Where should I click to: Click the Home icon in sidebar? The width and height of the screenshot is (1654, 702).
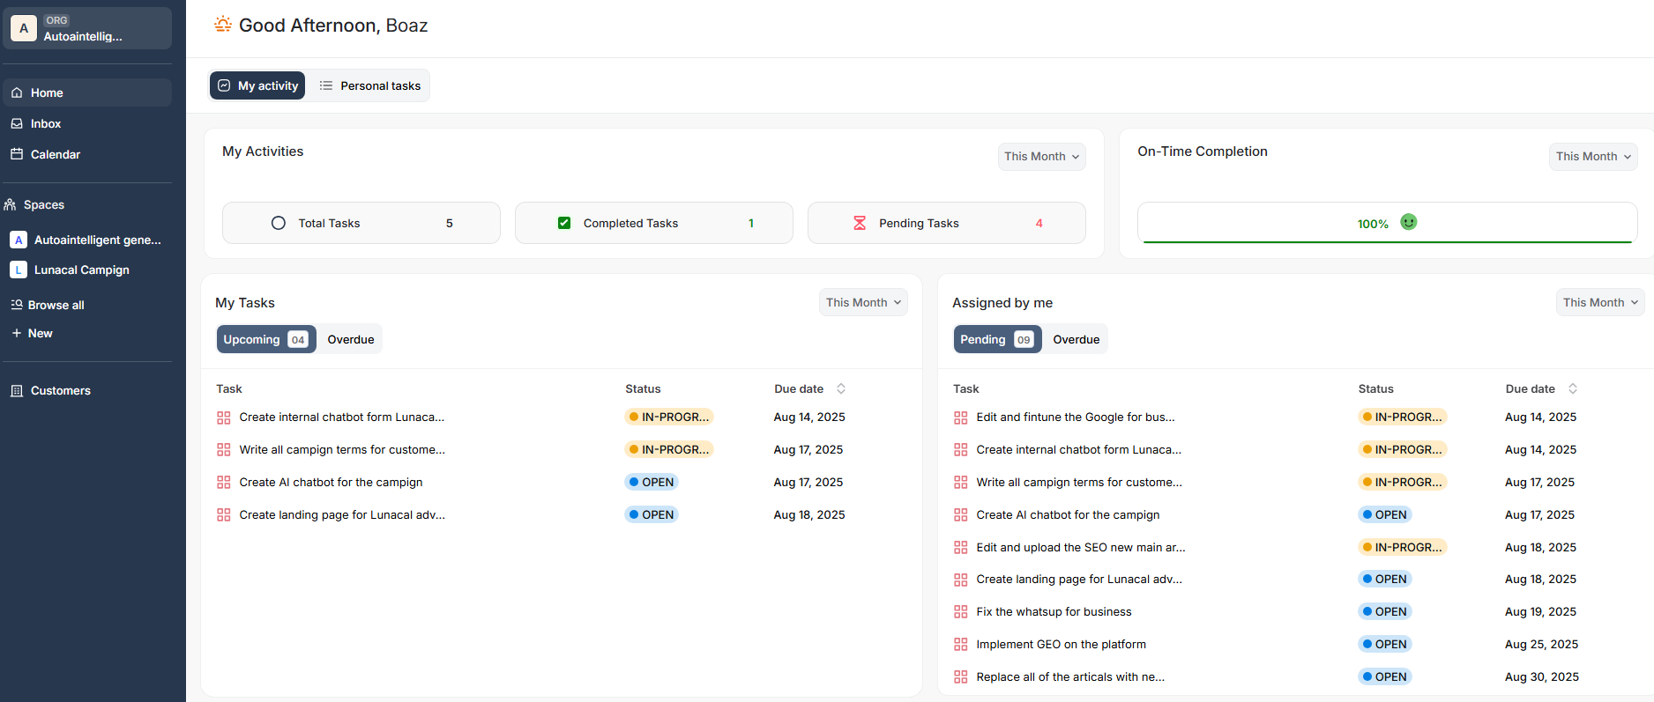[17, 92]
